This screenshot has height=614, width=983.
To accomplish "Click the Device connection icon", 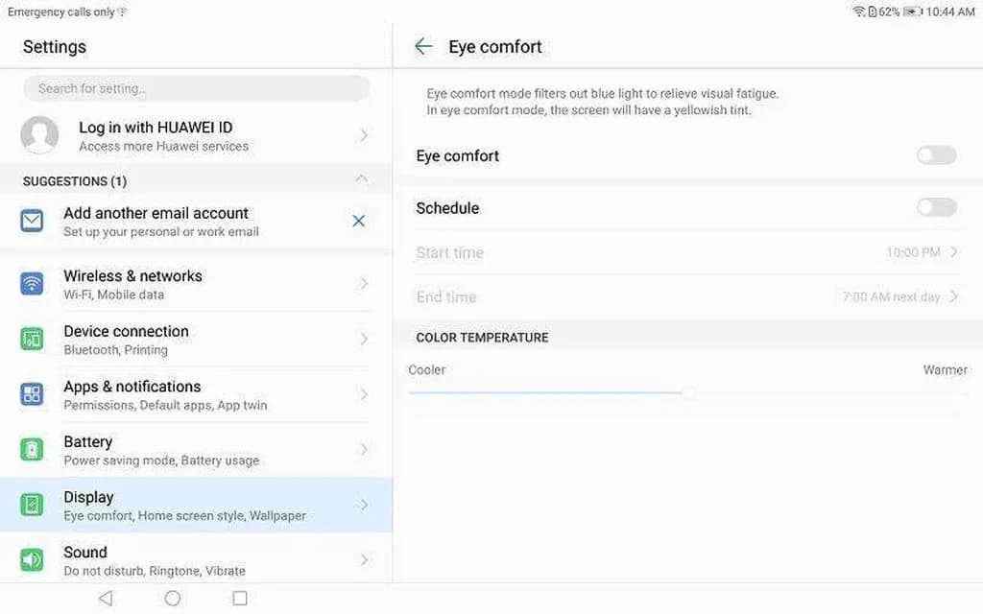I will (x=33, y=340).
